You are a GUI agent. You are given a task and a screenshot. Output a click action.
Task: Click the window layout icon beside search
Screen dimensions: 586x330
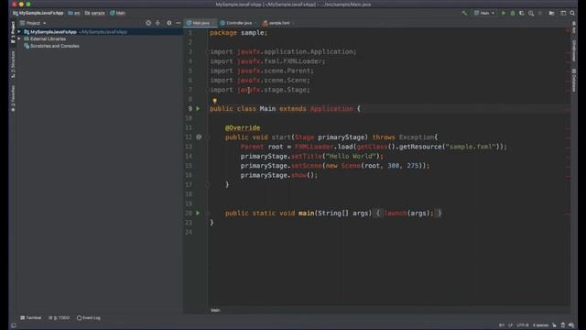(563, 13)
